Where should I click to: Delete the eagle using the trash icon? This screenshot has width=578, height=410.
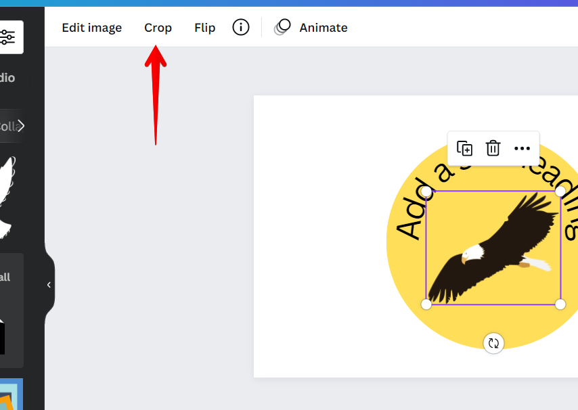tap(493, 148)
